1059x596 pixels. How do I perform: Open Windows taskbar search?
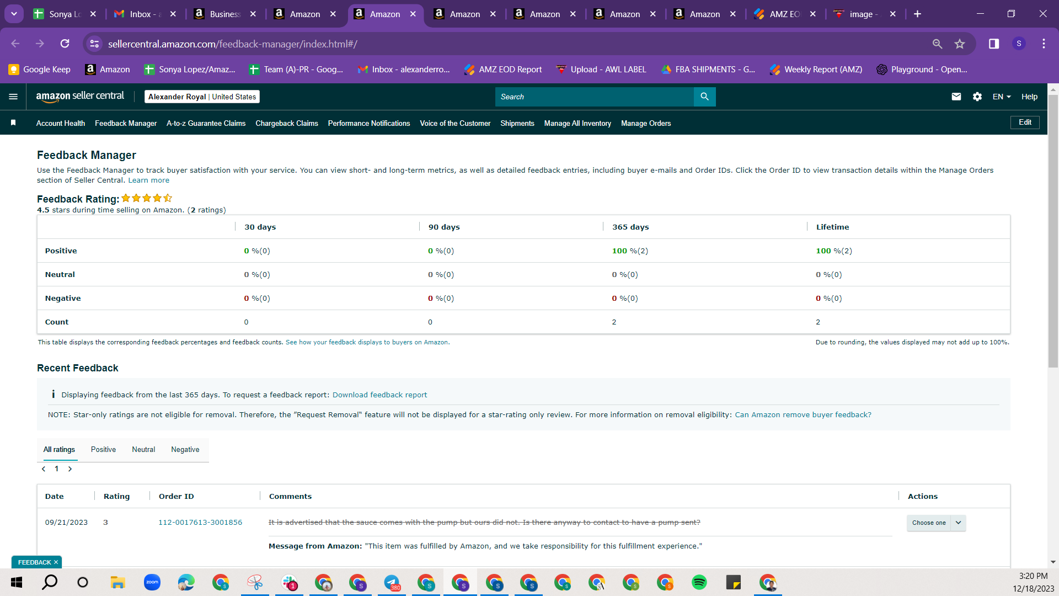click(50, 582)
